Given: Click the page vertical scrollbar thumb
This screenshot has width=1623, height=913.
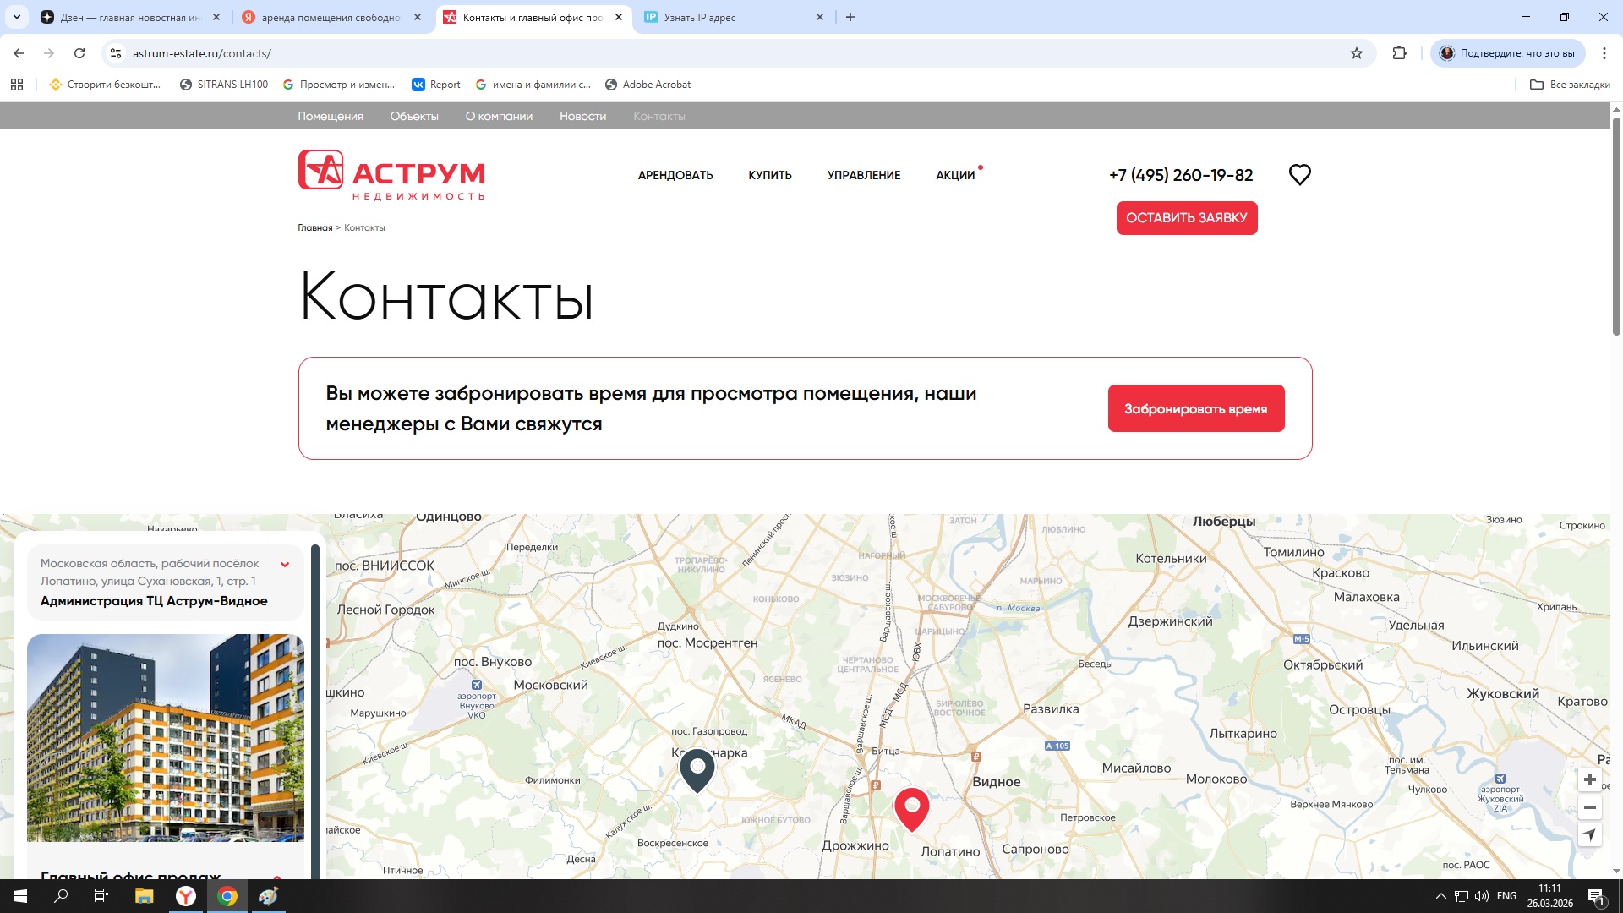Looking at the screenshot, I should point(1616,228).
